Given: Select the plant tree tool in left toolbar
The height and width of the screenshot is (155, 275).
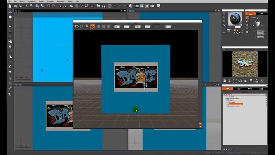Looking at the screenshot, I should tap(10, 31).
